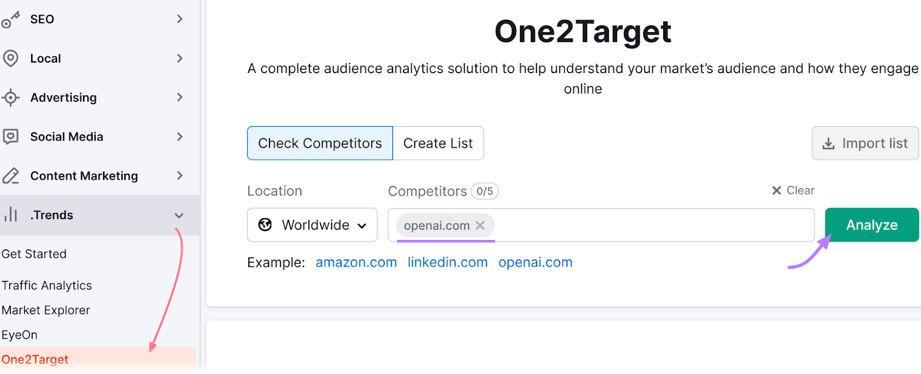This screenshot has width=921, height=374.
Task: Expand the SEO sidebar section
Action: click(180, 19)
